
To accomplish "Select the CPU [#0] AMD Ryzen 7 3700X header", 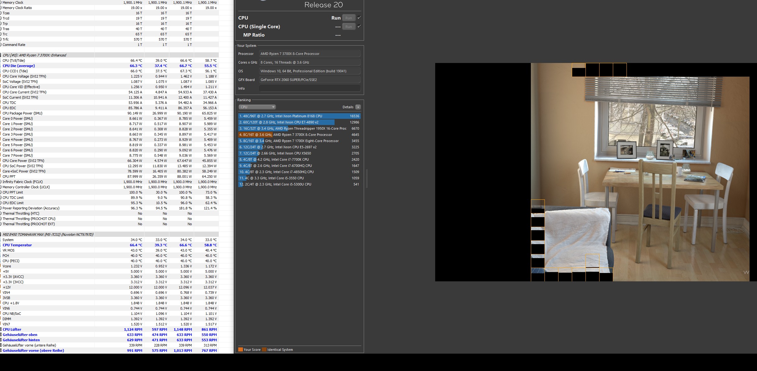I will tap(34, 55).
